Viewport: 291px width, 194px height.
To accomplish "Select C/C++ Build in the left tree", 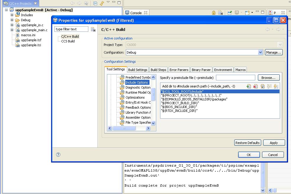I will coord(70,37).
